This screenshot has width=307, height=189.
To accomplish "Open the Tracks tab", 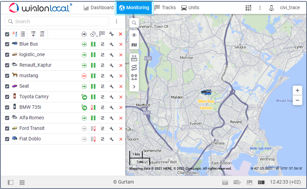I will pyautogui.click(x=165, y=7).
